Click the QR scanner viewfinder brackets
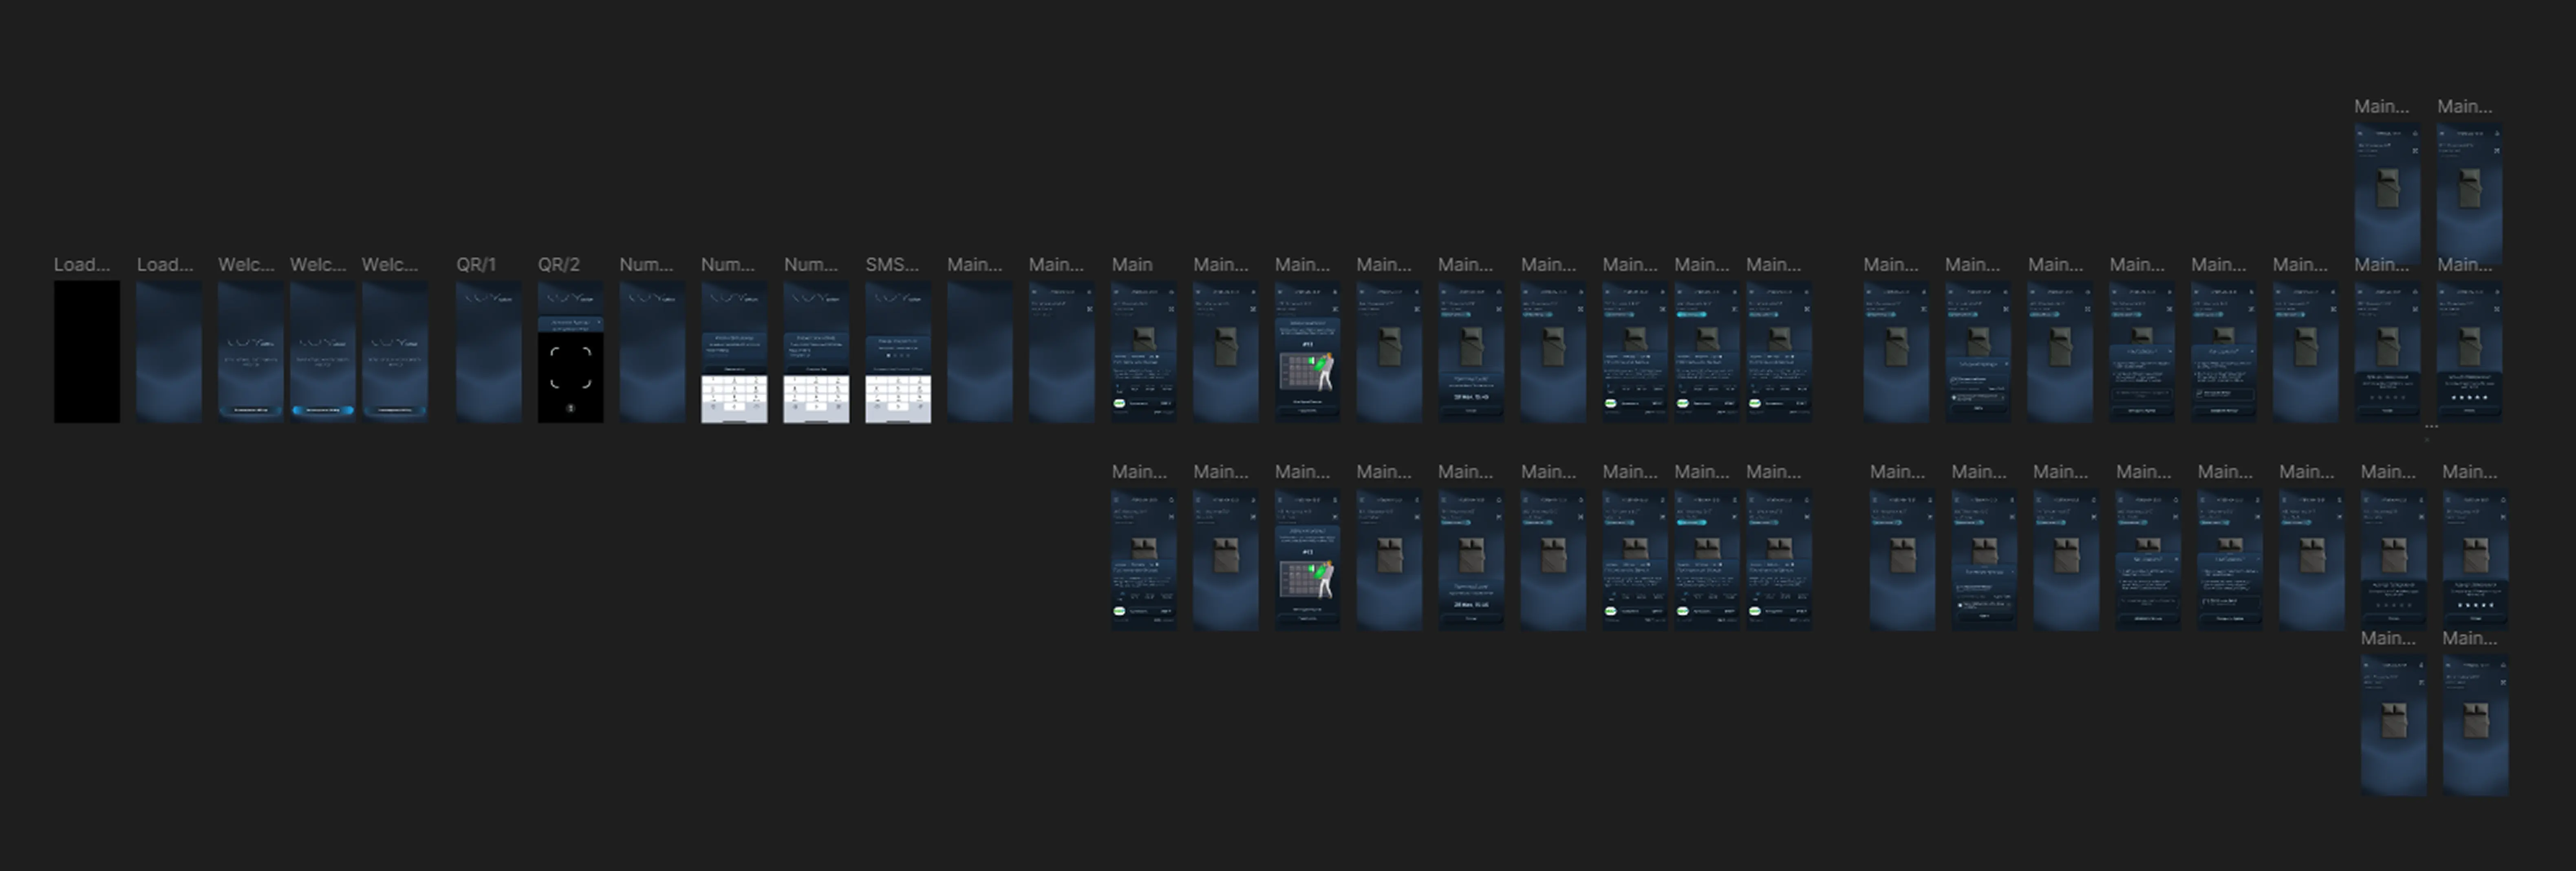This screenshot has height=871, width=2576. (571, 367)
